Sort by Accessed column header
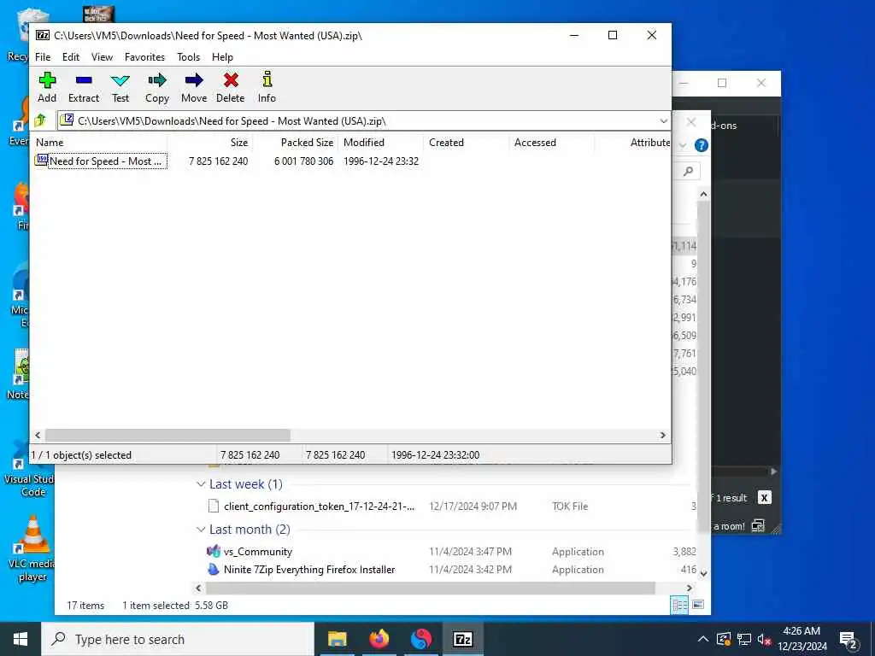 point(552,143)
